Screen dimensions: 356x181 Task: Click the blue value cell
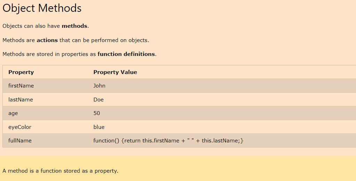pyautogui.click(x=99, y=127)
